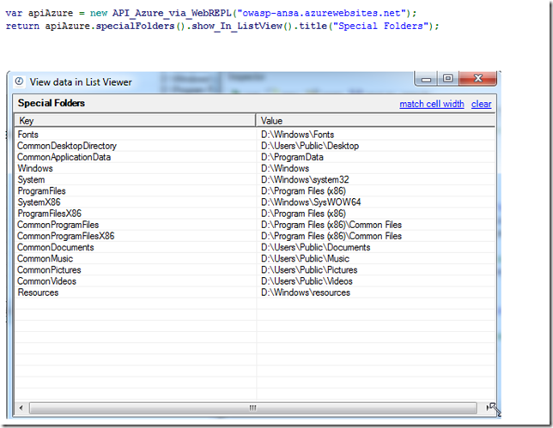Click the left scroll arrow
553x428 pixels.
pyautogui.click(x=20, y=408)
